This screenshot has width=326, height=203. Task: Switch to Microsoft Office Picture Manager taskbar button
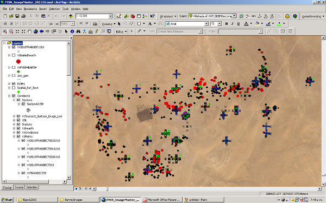pyautogui.click(x=162, y=200)
